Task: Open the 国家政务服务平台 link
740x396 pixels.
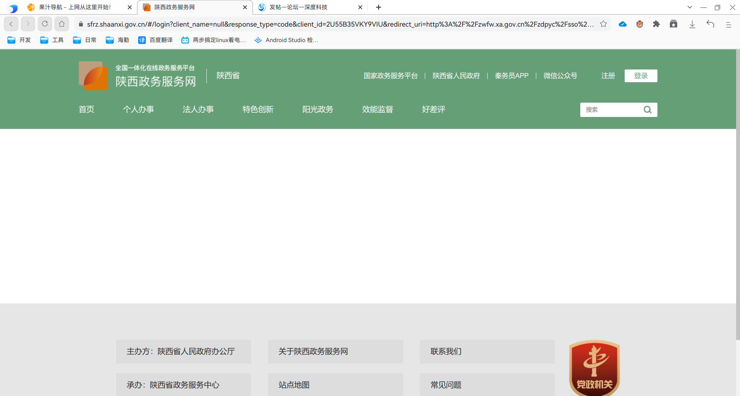Action: [390, 76]
